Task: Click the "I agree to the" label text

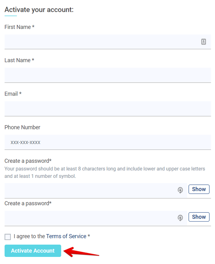Action: [x=29, y=236]
